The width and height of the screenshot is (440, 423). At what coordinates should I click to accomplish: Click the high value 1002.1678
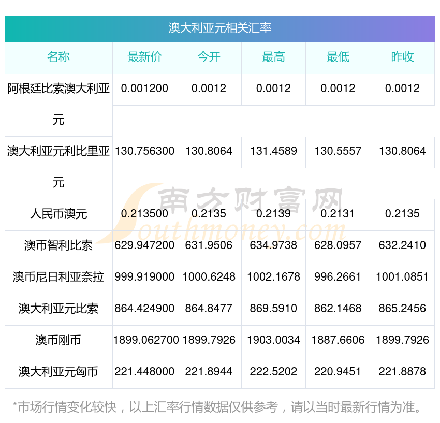[274, 277]
